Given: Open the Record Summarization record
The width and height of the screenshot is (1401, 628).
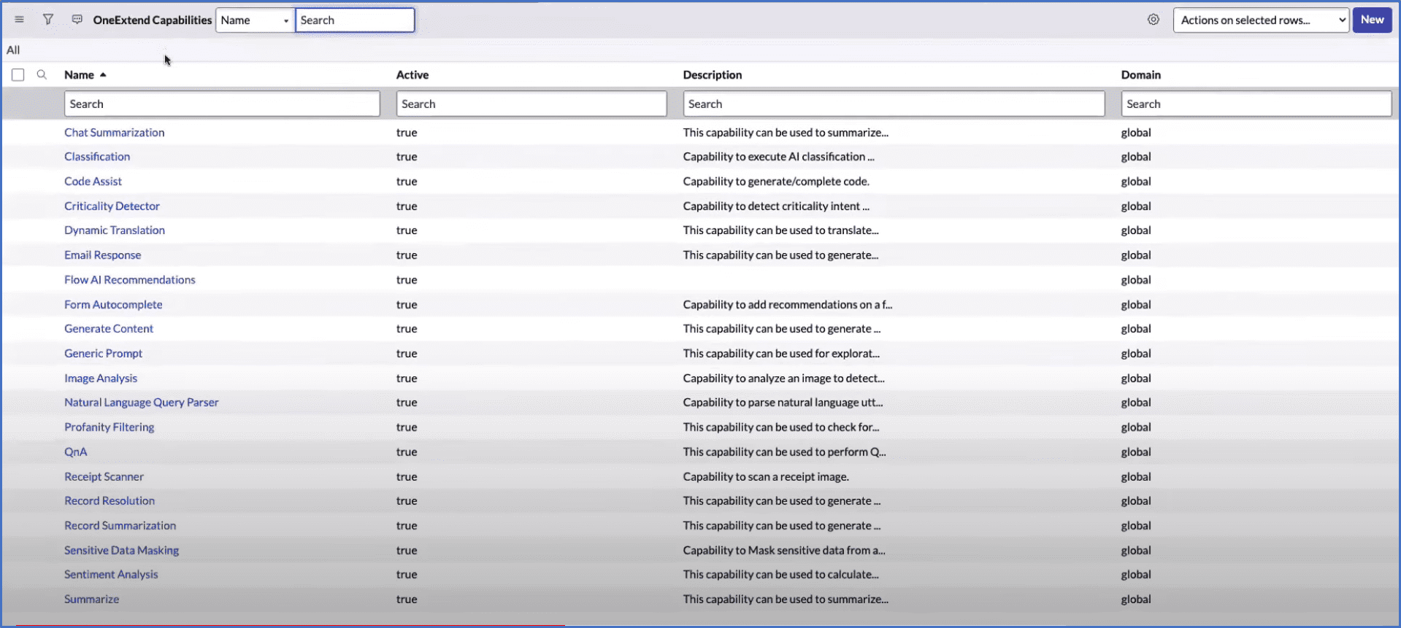Looking at the screenshot, I should pyautogui.click(x=120, y=525).
